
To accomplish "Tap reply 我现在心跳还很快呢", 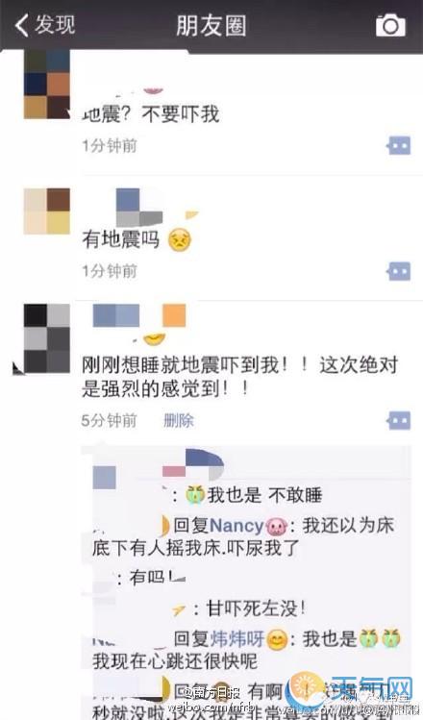I will click(175, 661).
